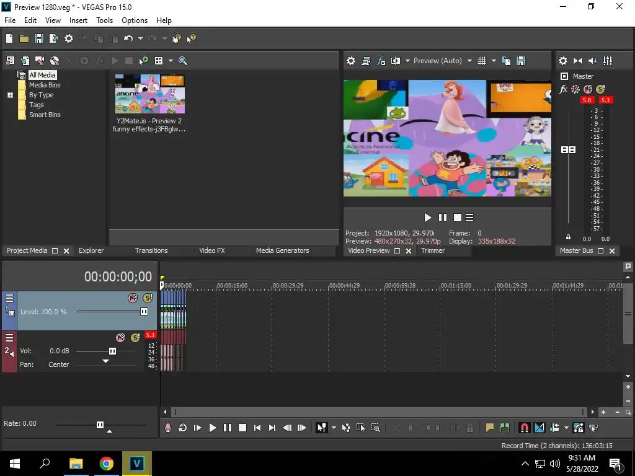Image resolution: width=635 pixels, height=476 pixels.
Task: Open the Video FX tab
Action: click(x=212, y=250)
